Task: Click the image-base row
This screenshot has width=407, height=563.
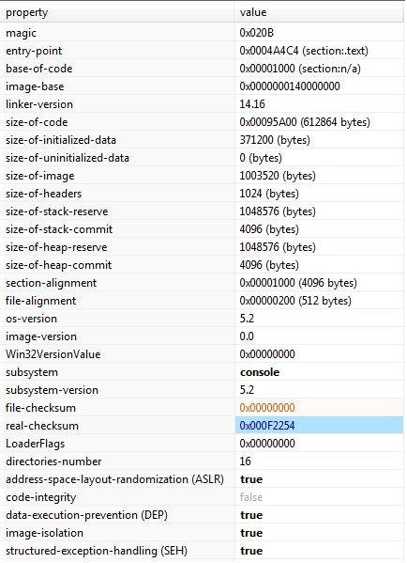Action: 203,86
